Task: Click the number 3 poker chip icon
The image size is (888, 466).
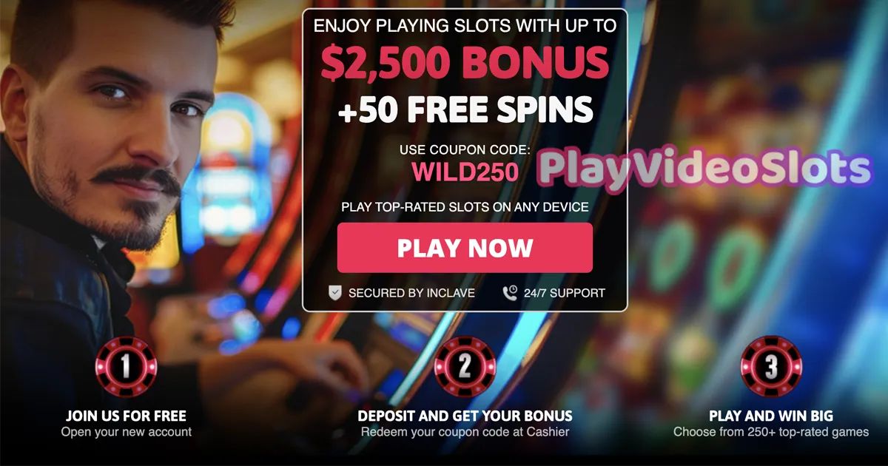Action: click(x=771, y=367)
